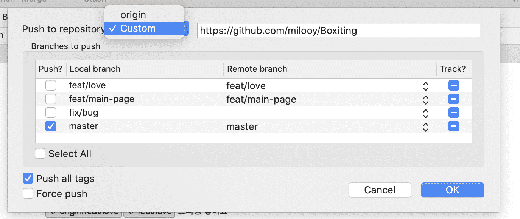The image size is (520, 219).
Task: Open remote branch dropdown for feat/love
Action: pos(426,86)
